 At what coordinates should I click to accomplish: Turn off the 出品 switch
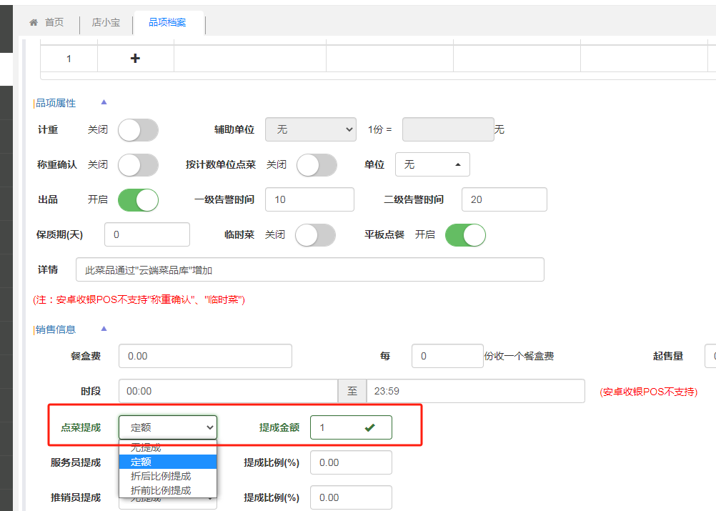(x=138, y=200)
